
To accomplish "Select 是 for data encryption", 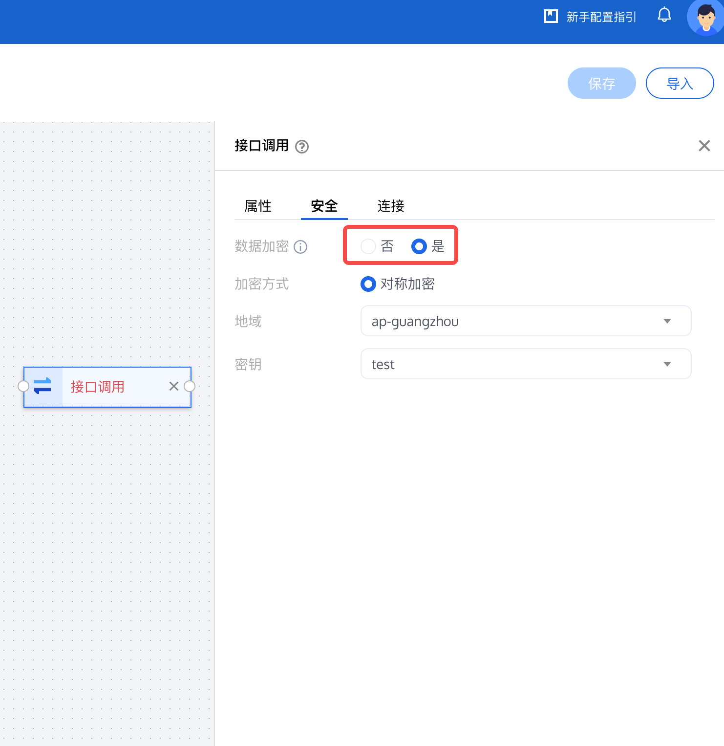I will (x=419, y=246).
